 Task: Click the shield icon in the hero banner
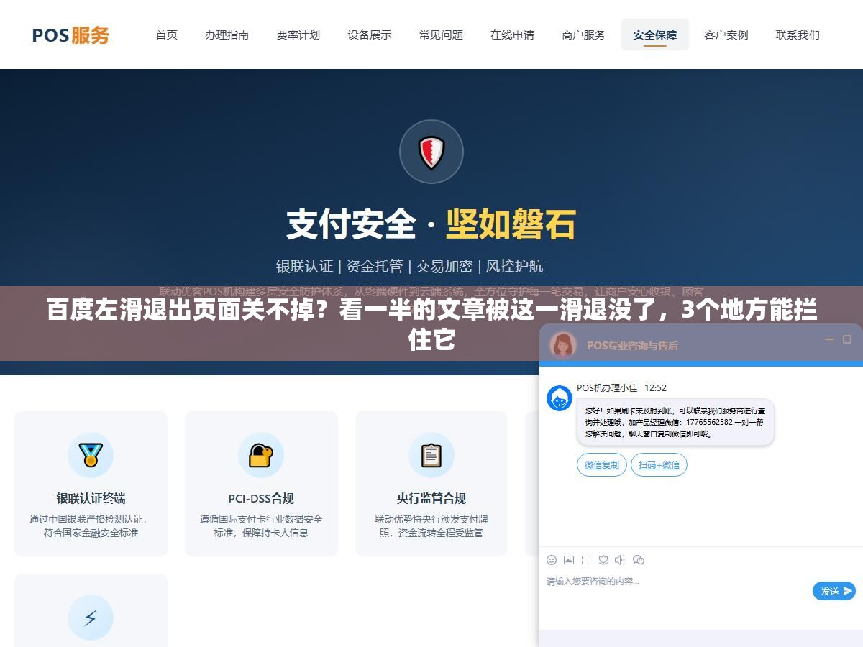(431, 152)
